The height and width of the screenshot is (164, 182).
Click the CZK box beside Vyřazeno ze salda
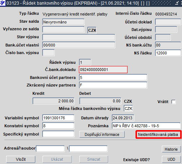tap(92, 30)
